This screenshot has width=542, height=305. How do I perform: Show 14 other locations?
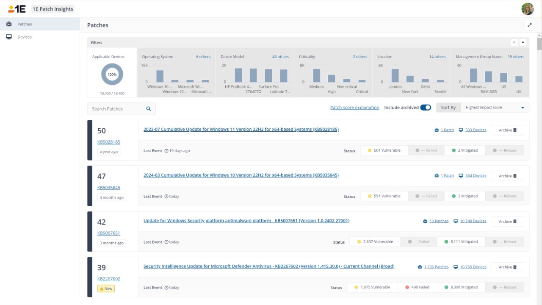coord(437,57)
